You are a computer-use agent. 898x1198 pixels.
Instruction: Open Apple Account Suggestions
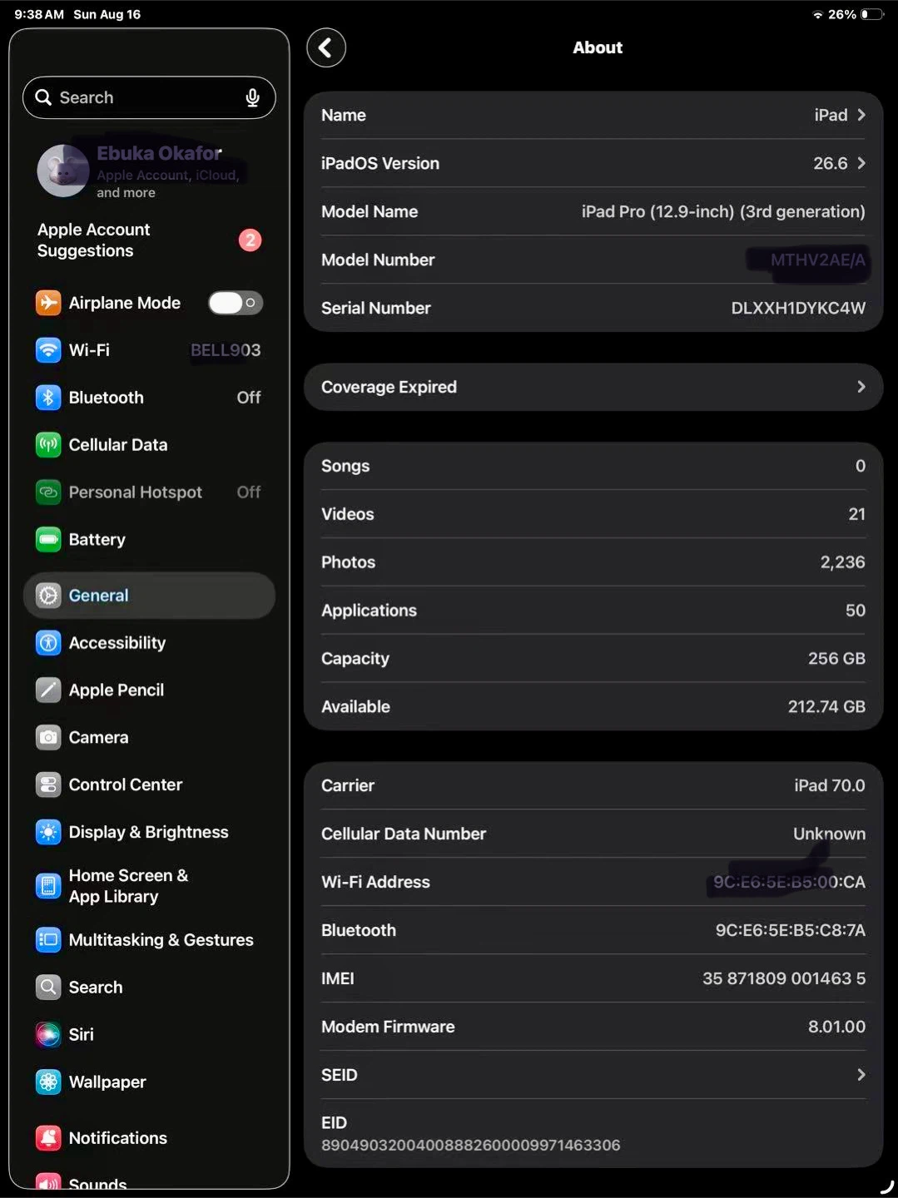tap(149, 240)
